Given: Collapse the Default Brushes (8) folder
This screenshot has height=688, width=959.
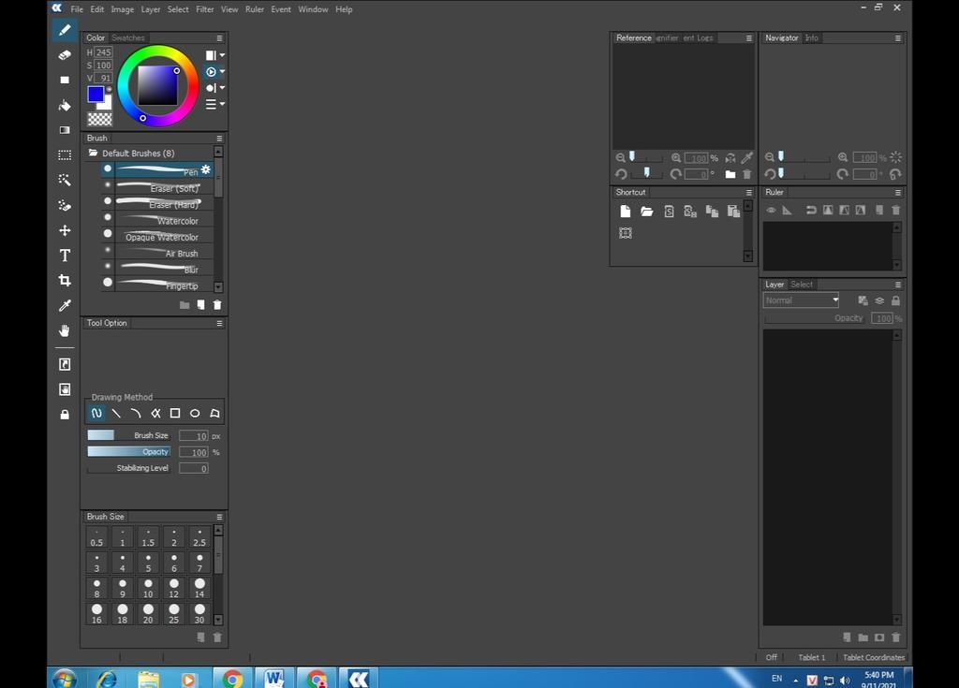Looking at the screenshot, I should click(93, 153).
